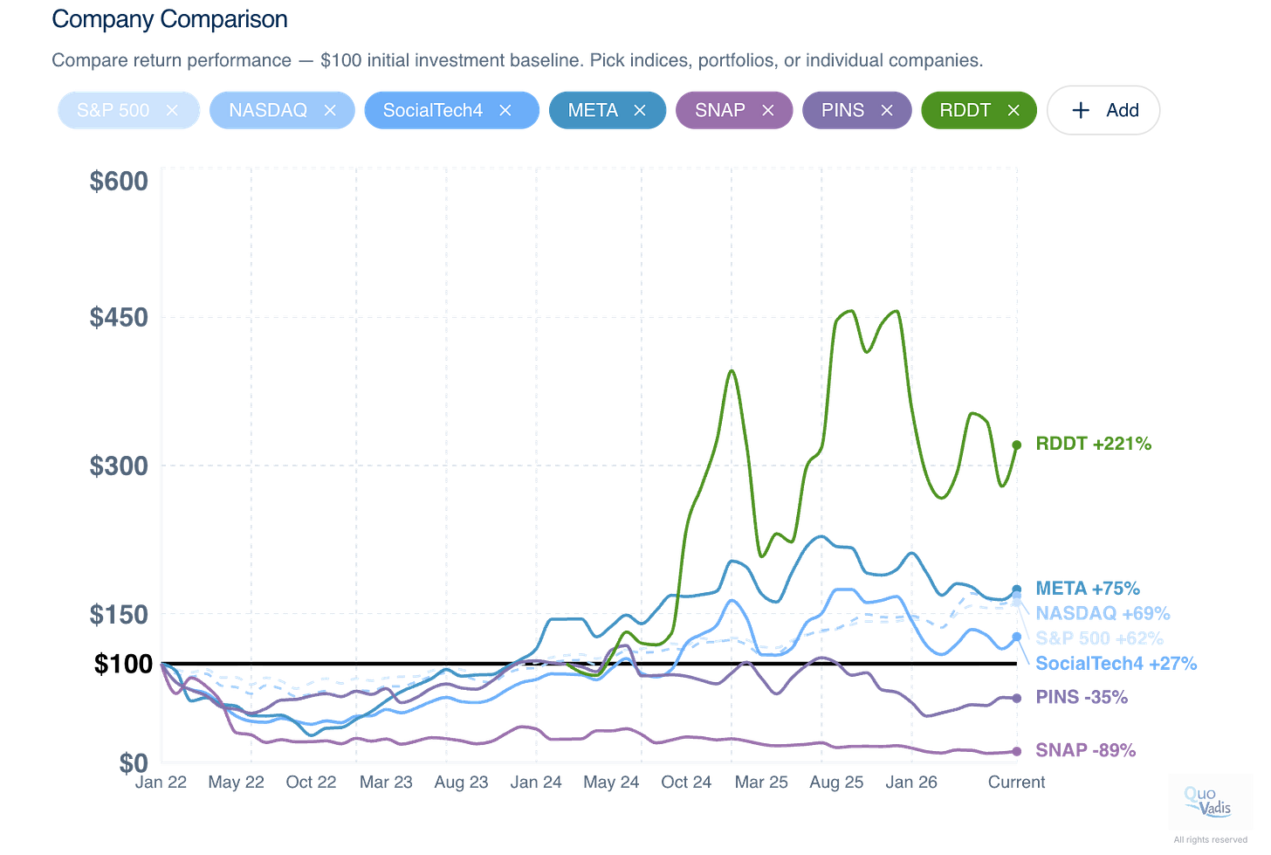Click the Aug 23 x-axis label
This screenshot has height=855, width=1271.
[461, 782]
